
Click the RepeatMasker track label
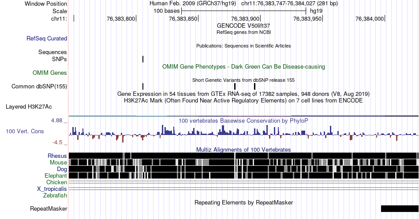49,208
